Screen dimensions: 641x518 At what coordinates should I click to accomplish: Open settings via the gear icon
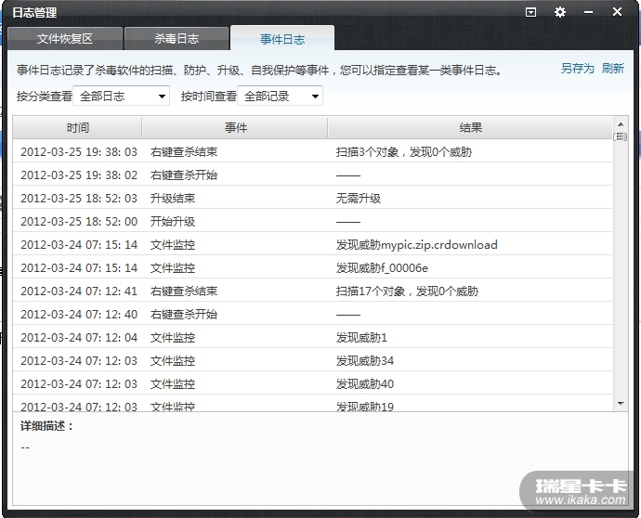(x=559, y=12)
